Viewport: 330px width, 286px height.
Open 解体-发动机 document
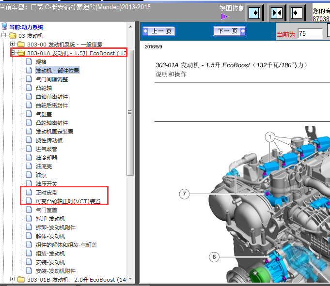click(50, 236)
